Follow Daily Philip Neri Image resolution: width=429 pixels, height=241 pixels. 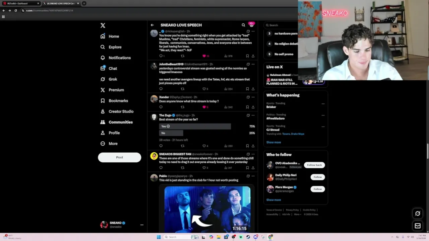[317, 177]
